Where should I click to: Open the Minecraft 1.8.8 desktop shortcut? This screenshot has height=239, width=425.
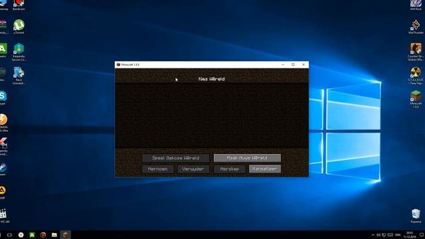pos(416,99)
